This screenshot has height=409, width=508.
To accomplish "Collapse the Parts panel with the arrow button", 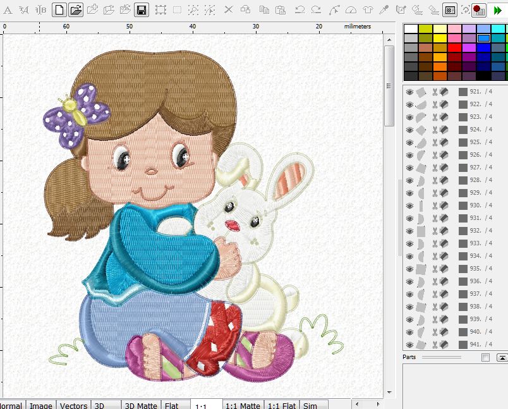I will (502, 358).
